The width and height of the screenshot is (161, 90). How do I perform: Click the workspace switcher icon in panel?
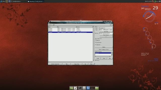pyautogui.click(x=10, y=1)
